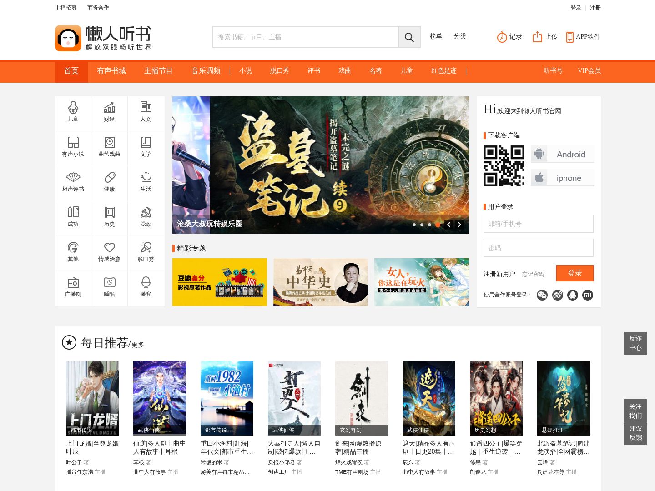Screen dimensions: 655x491
Task: Open the 文学 category icon
Action: point(146,142)
